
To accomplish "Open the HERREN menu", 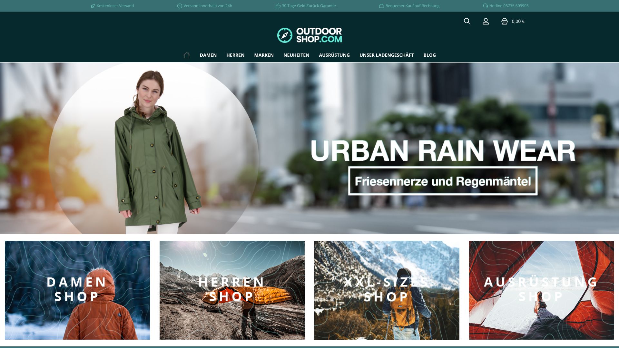I will click(235, 55).
